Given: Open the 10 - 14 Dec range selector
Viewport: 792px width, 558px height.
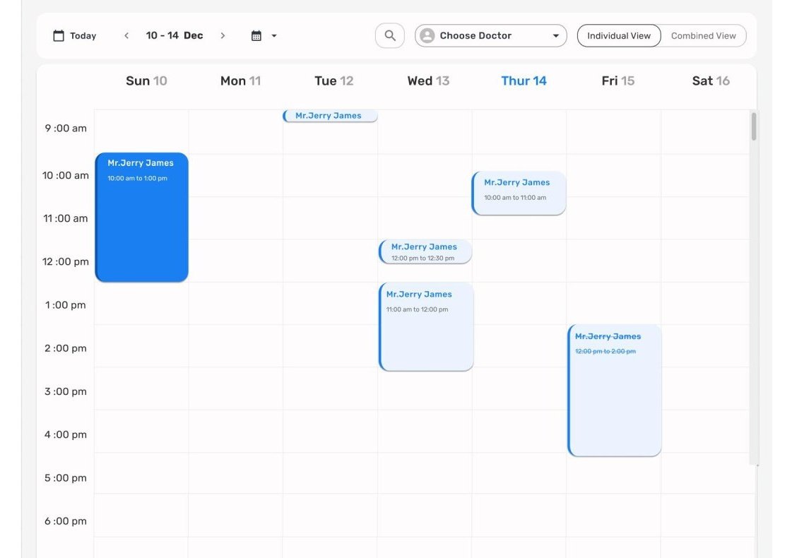Looking at the screenshot, I should (x=174, y=35).
